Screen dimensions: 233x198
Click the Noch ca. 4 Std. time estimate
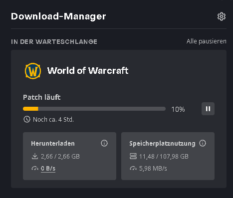click(x=53, y=120)
